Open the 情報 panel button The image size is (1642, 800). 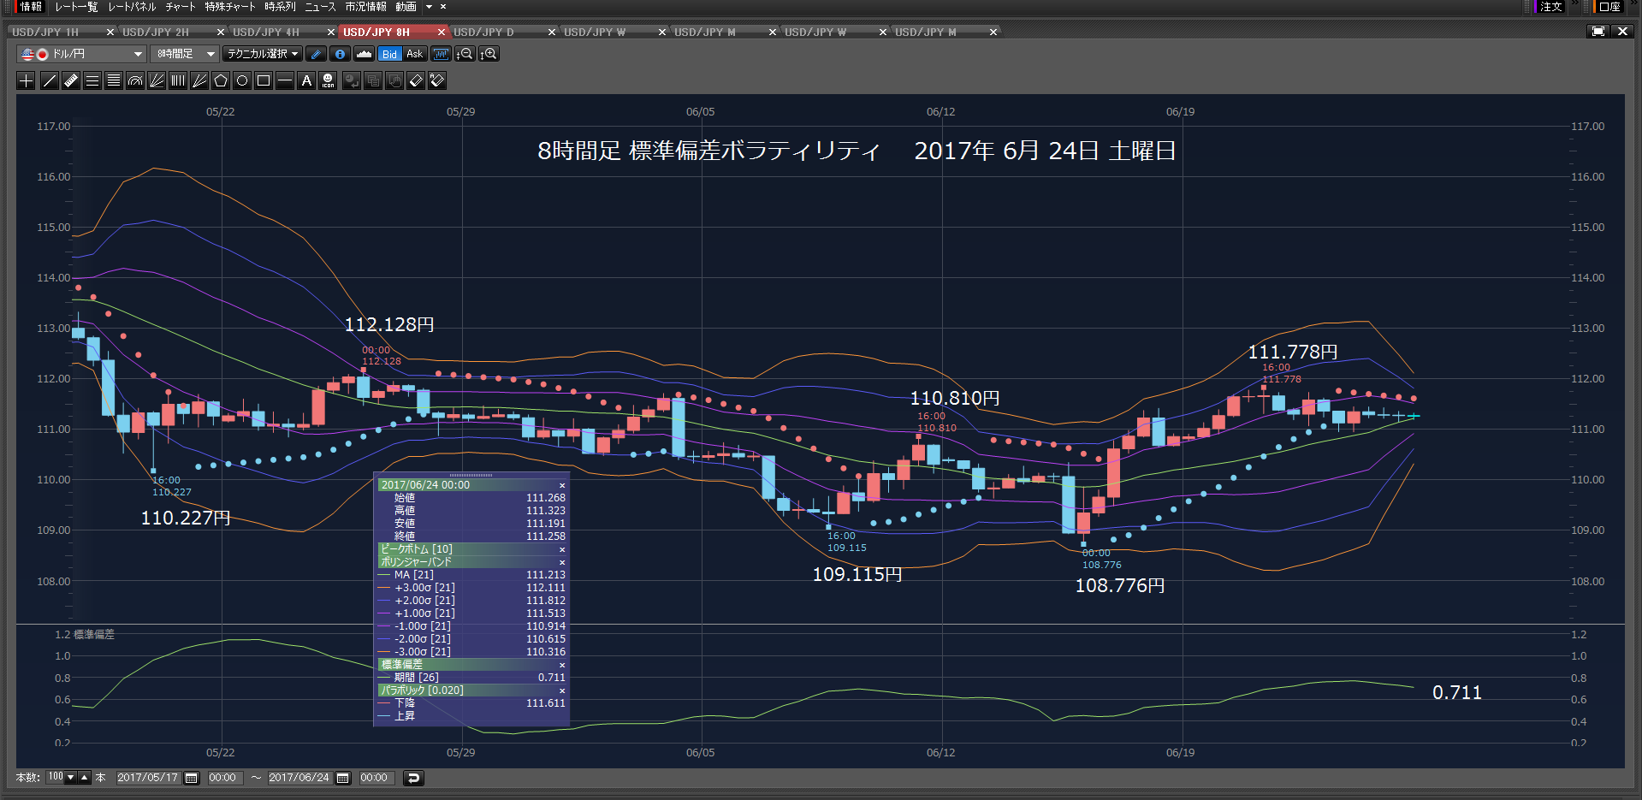coord(30,7)
